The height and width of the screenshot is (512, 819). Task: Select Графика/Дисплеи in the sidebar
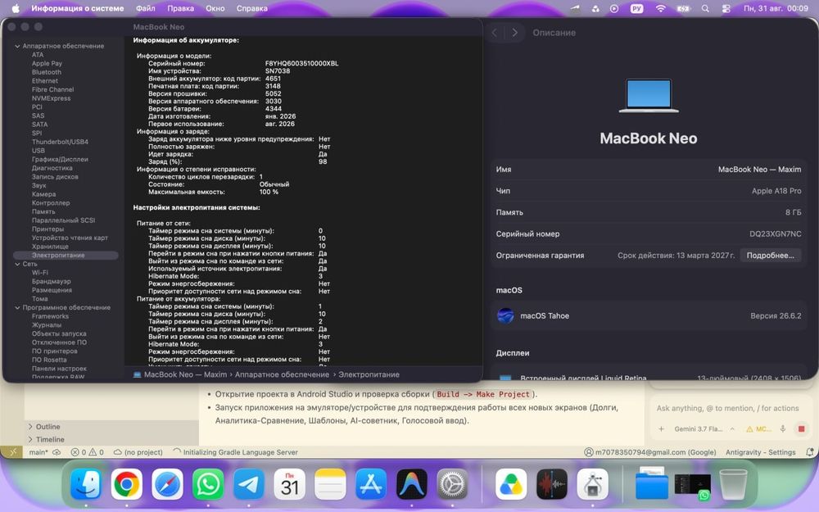pyautogui.click(x=60, y=160)
